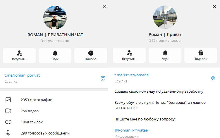Viewport: 220px width, 138px height.
Task: Open t.me/PrivatRomana link
Action: 131,75
